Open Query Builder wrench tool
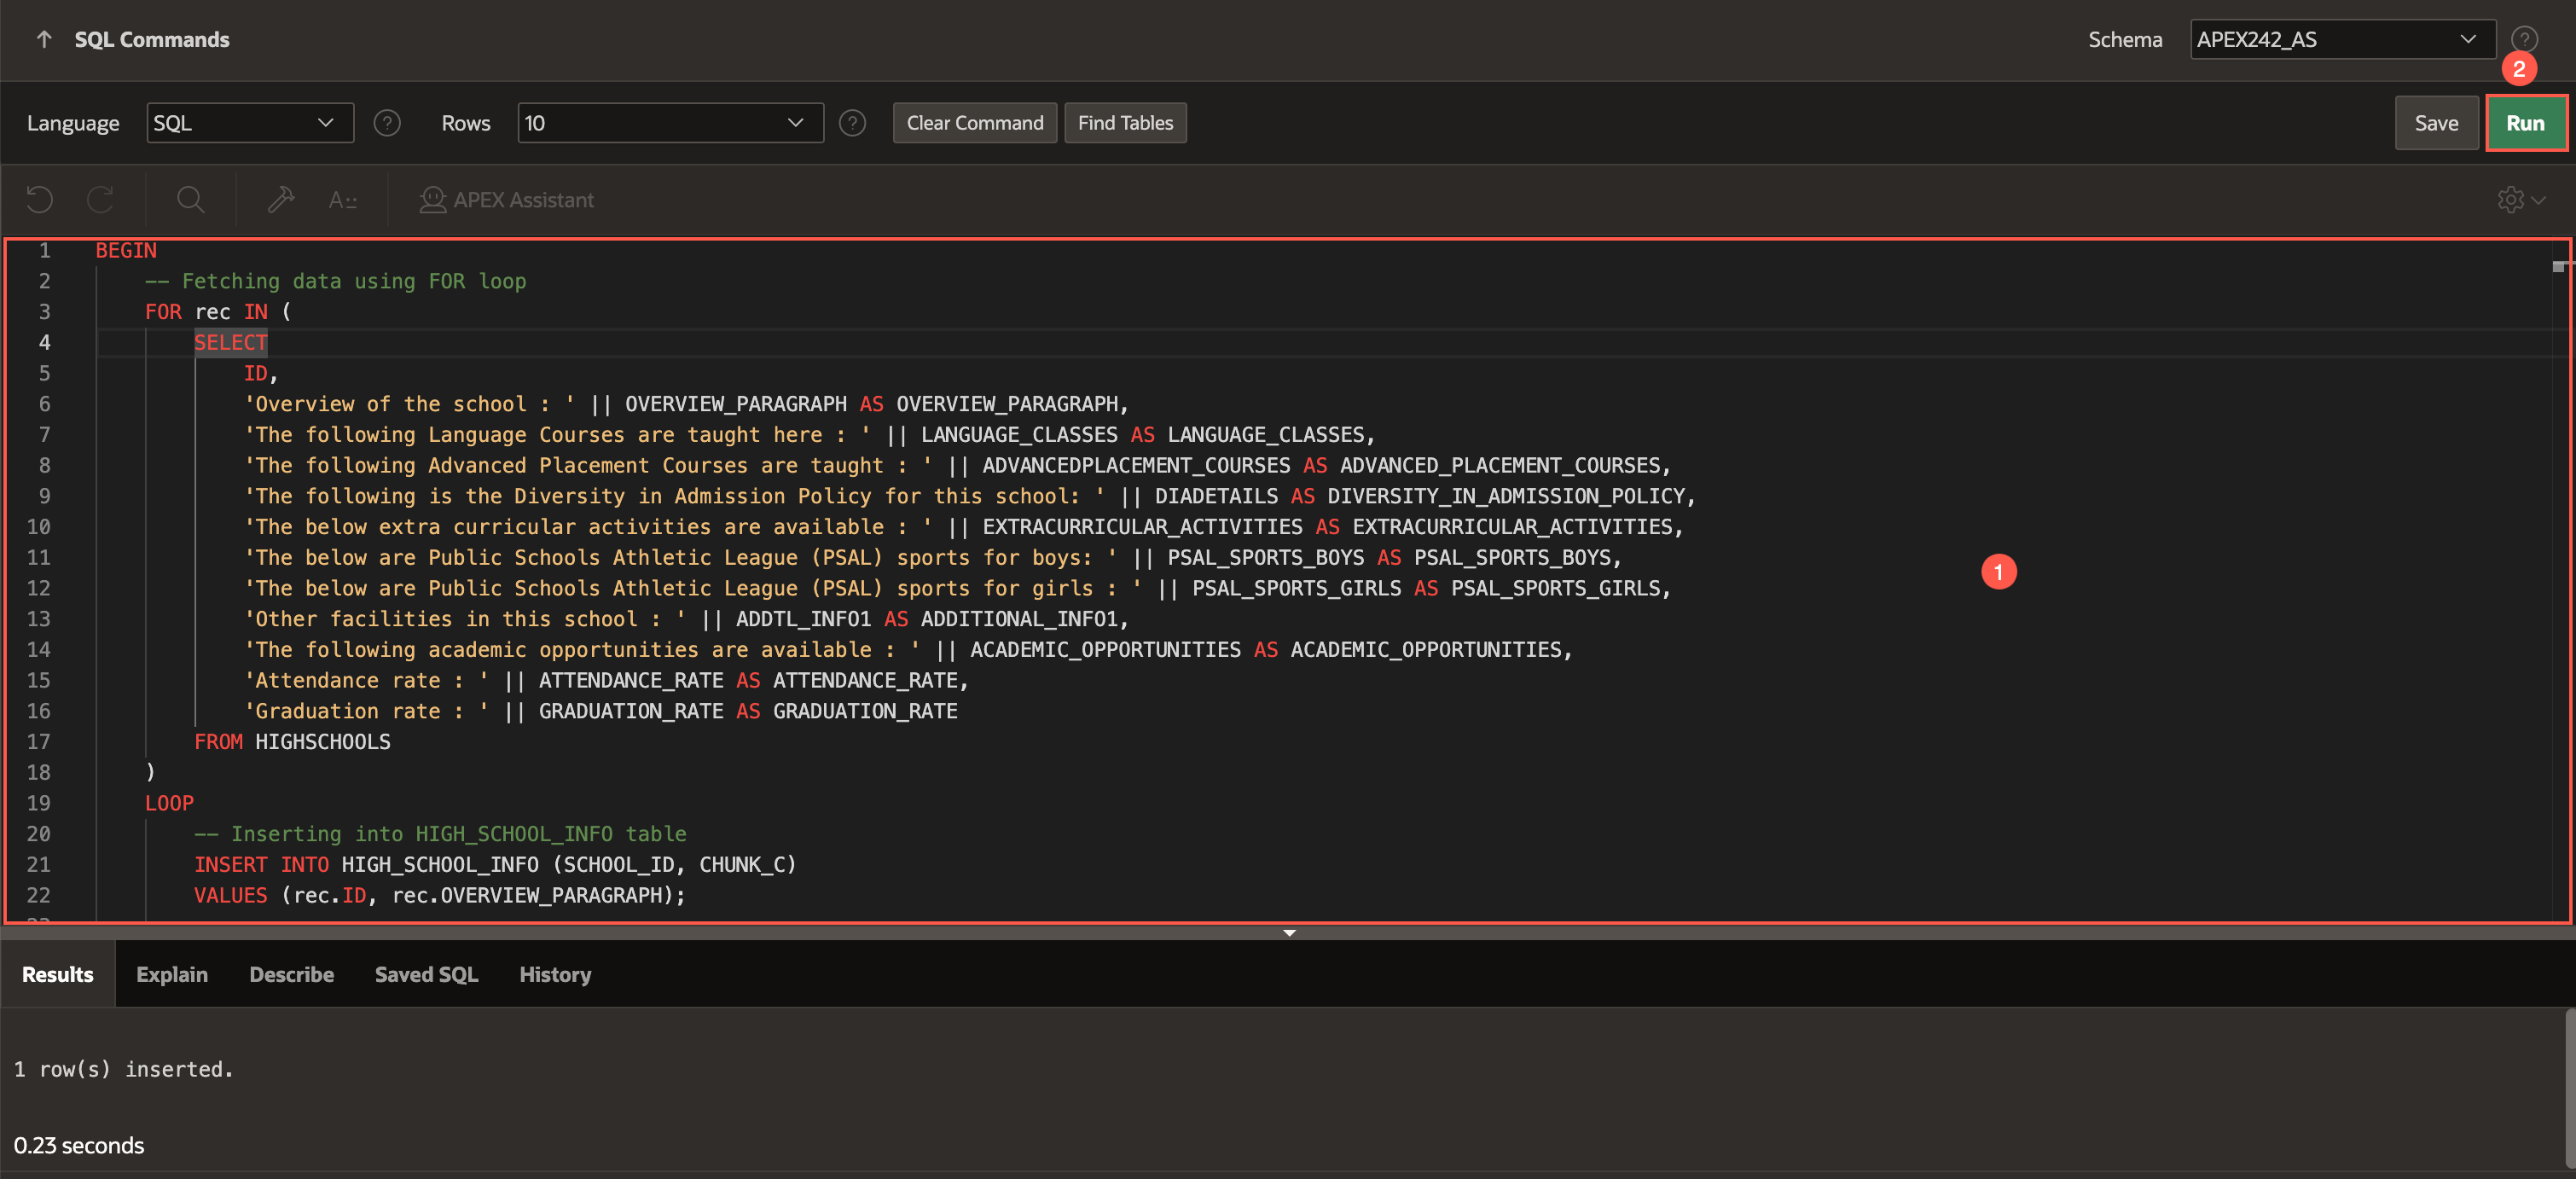2576x1179 pixels. point(281,200)
